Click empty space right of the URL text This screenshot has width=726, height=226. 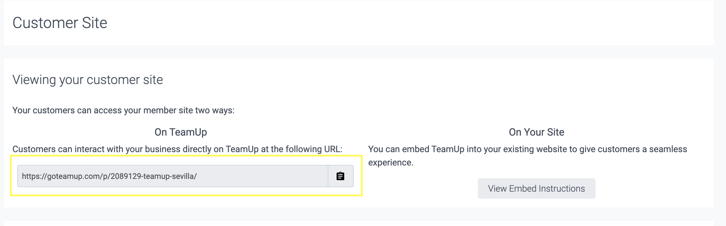pyautogui.click(x=262, y=176)
